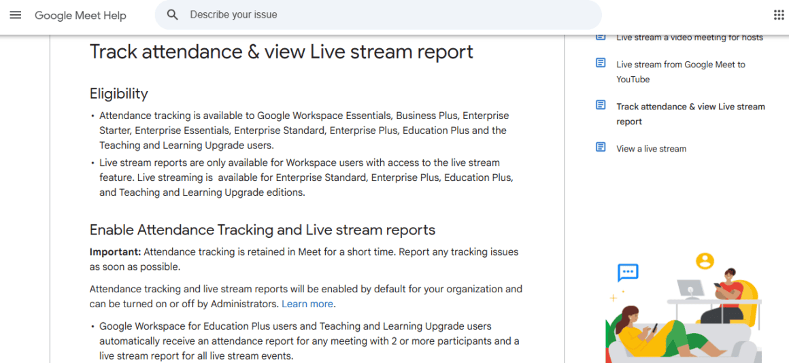The image size is (789, 363).
Task: Go to Google Meet Help home
Action: point(80,16)
